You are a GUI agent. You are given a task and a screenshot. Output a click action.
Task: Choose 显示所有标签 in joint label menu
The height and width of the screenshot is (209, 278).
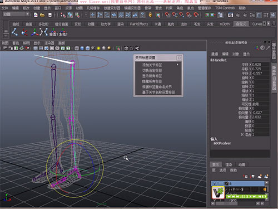click(x=152, y=76)
